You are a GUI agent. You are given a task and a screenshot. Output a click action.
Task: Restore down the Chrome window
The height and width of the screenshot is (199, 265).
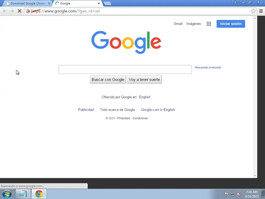click(250, 2)
